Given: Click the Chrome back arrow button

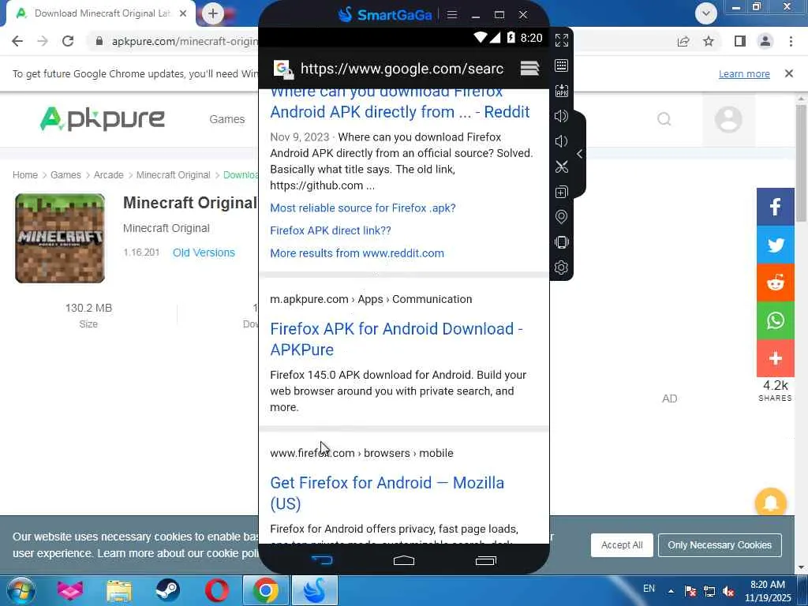Looking at the screenshot, I should pyautogui.click(x=17, y=41).
